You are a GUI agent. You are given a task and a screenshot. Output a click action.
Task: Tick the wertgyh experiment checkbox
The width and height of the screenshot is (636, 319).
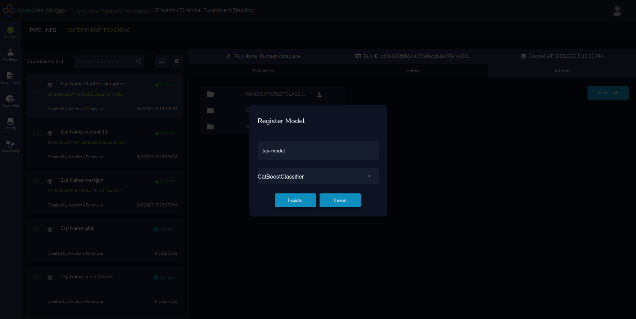pyautogui.click(x=36, y=181)
